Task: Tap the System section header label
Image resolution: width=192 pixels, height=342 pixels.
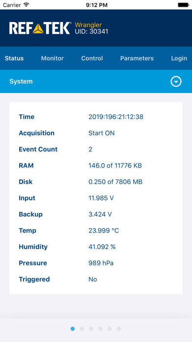Action: pyautogui.click(x=21, y=82)
